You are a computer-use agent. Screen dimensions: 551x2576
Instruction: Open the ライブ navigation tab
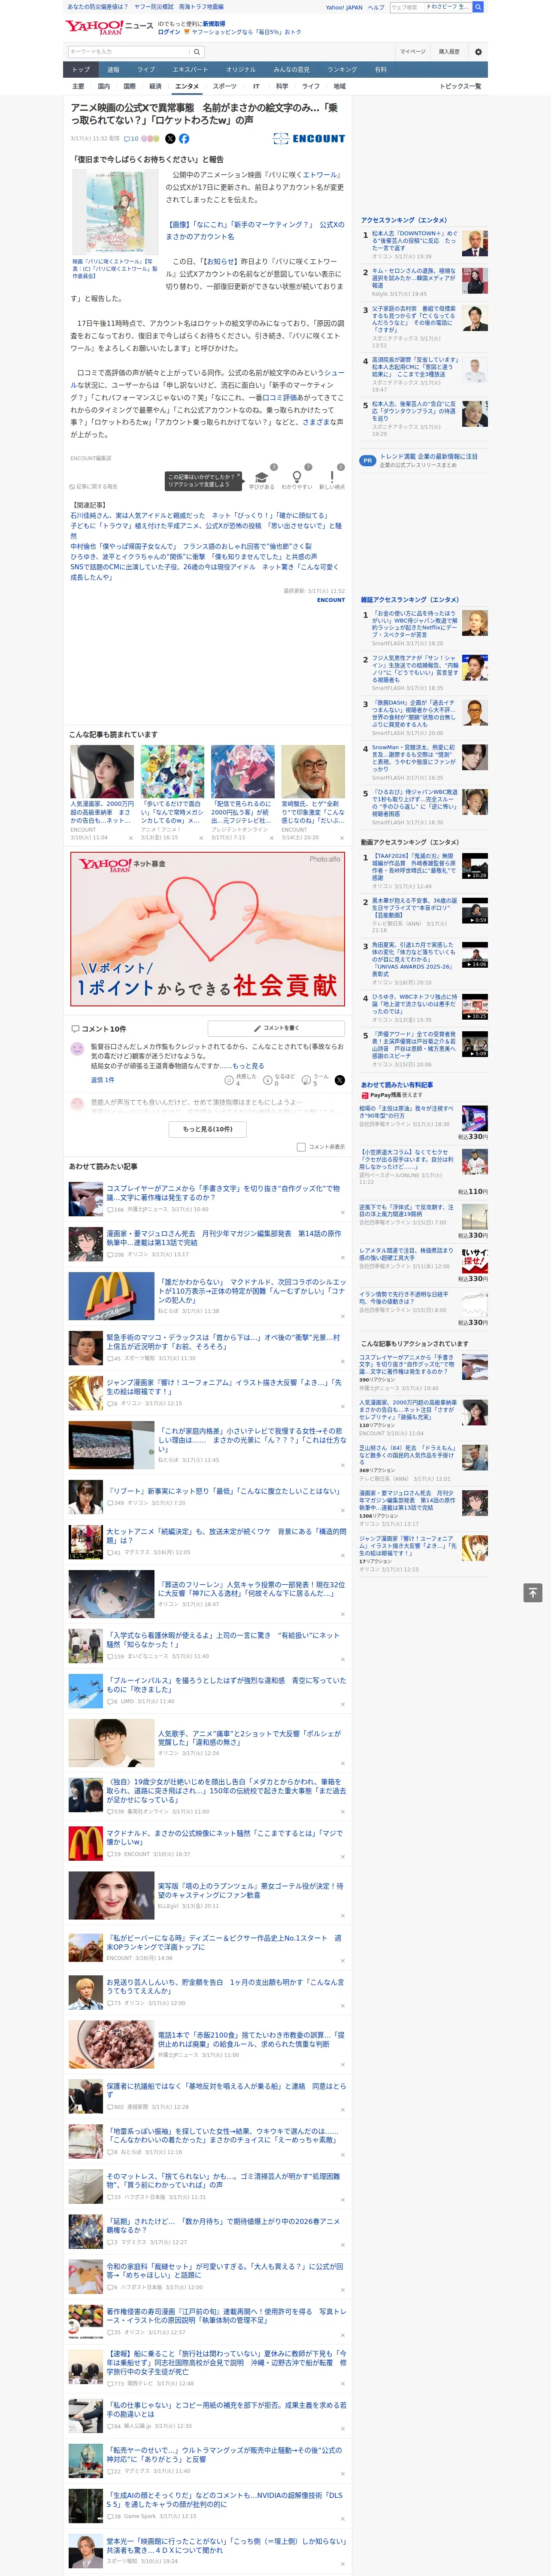(x=146, y=70)
